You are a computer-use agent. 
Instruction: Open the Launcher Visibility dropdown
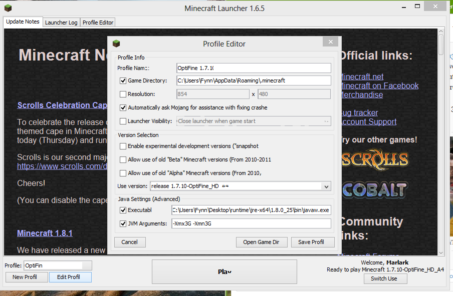point(254,121)
